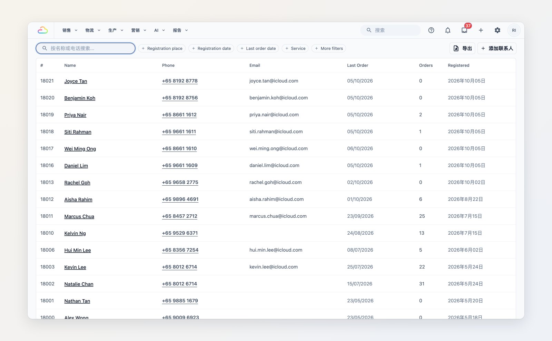552x341 pixels.
Task: Expand the 营销 menu
Action: [x=139, y=30]
